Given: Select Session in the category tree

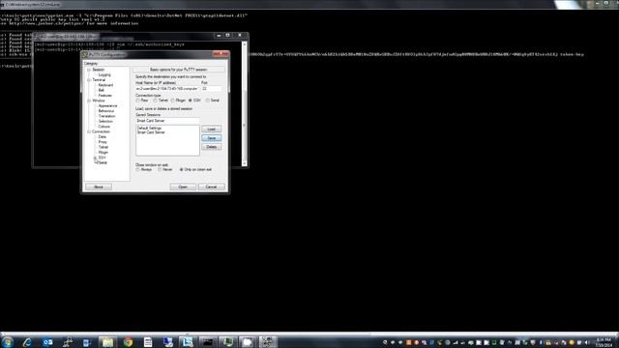Looking at the screenshot, I should pyautogui.click(x=99, y=70).
